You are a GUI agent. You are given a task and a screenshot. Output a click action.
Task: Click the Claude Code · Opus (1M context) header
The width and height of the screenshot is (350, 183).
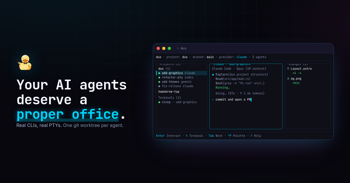[239, 69]
